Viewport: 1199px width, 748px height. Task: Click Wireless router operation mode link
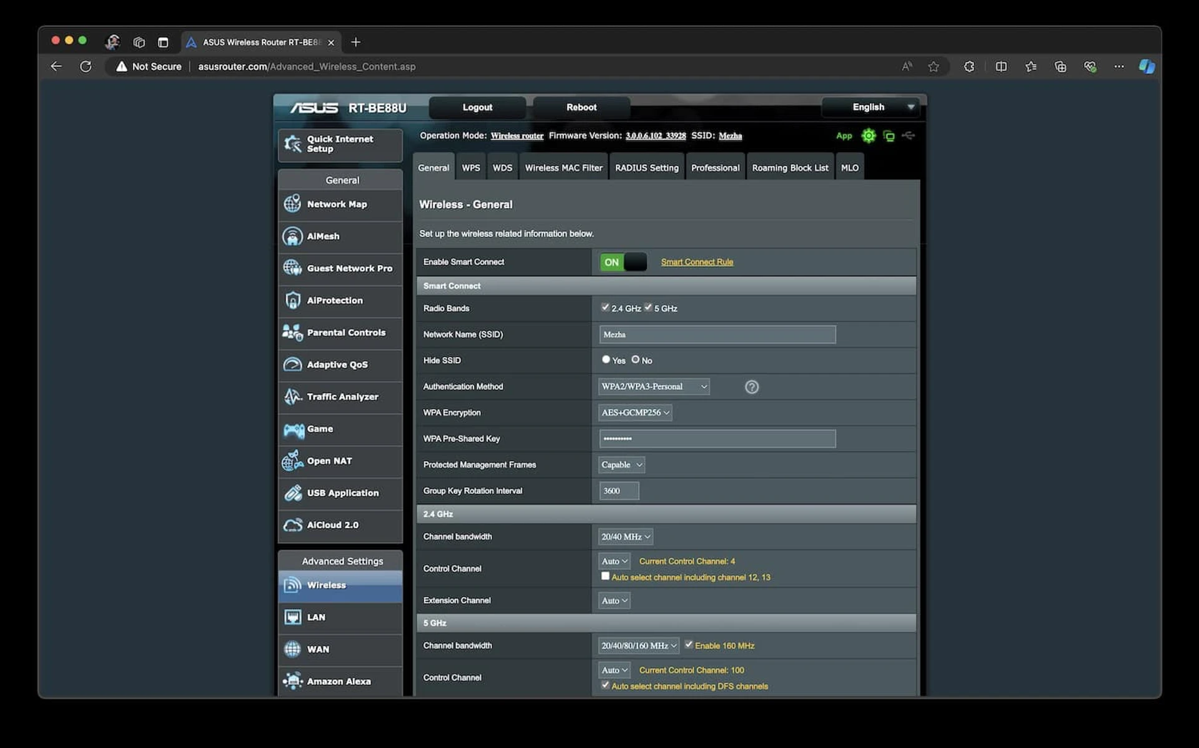tap(516, 136)
